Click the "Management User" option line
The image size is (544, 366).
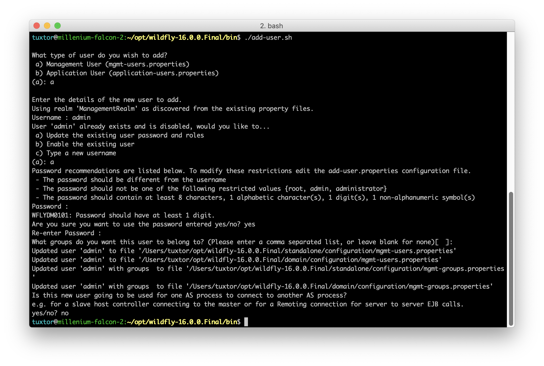112,64
